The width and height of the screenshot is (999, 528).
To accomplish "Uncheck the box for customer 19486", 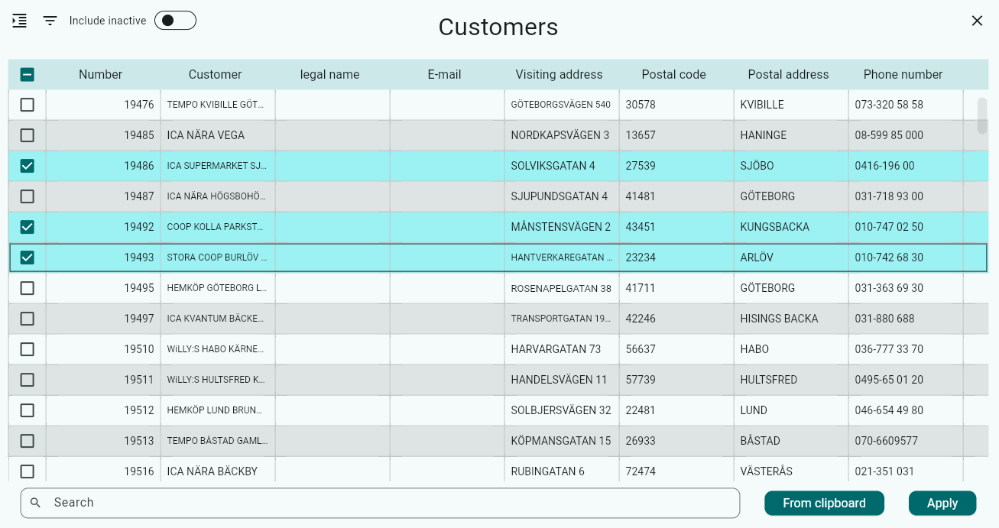I will click(27, 166).
